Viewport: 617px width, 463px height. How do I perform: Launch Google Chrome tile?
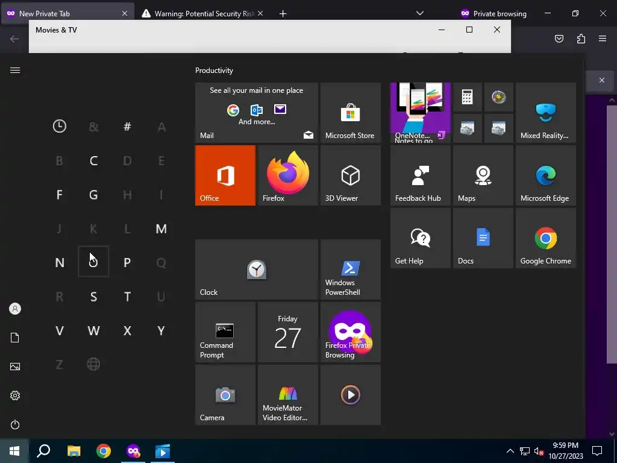(x=546, y=238)
